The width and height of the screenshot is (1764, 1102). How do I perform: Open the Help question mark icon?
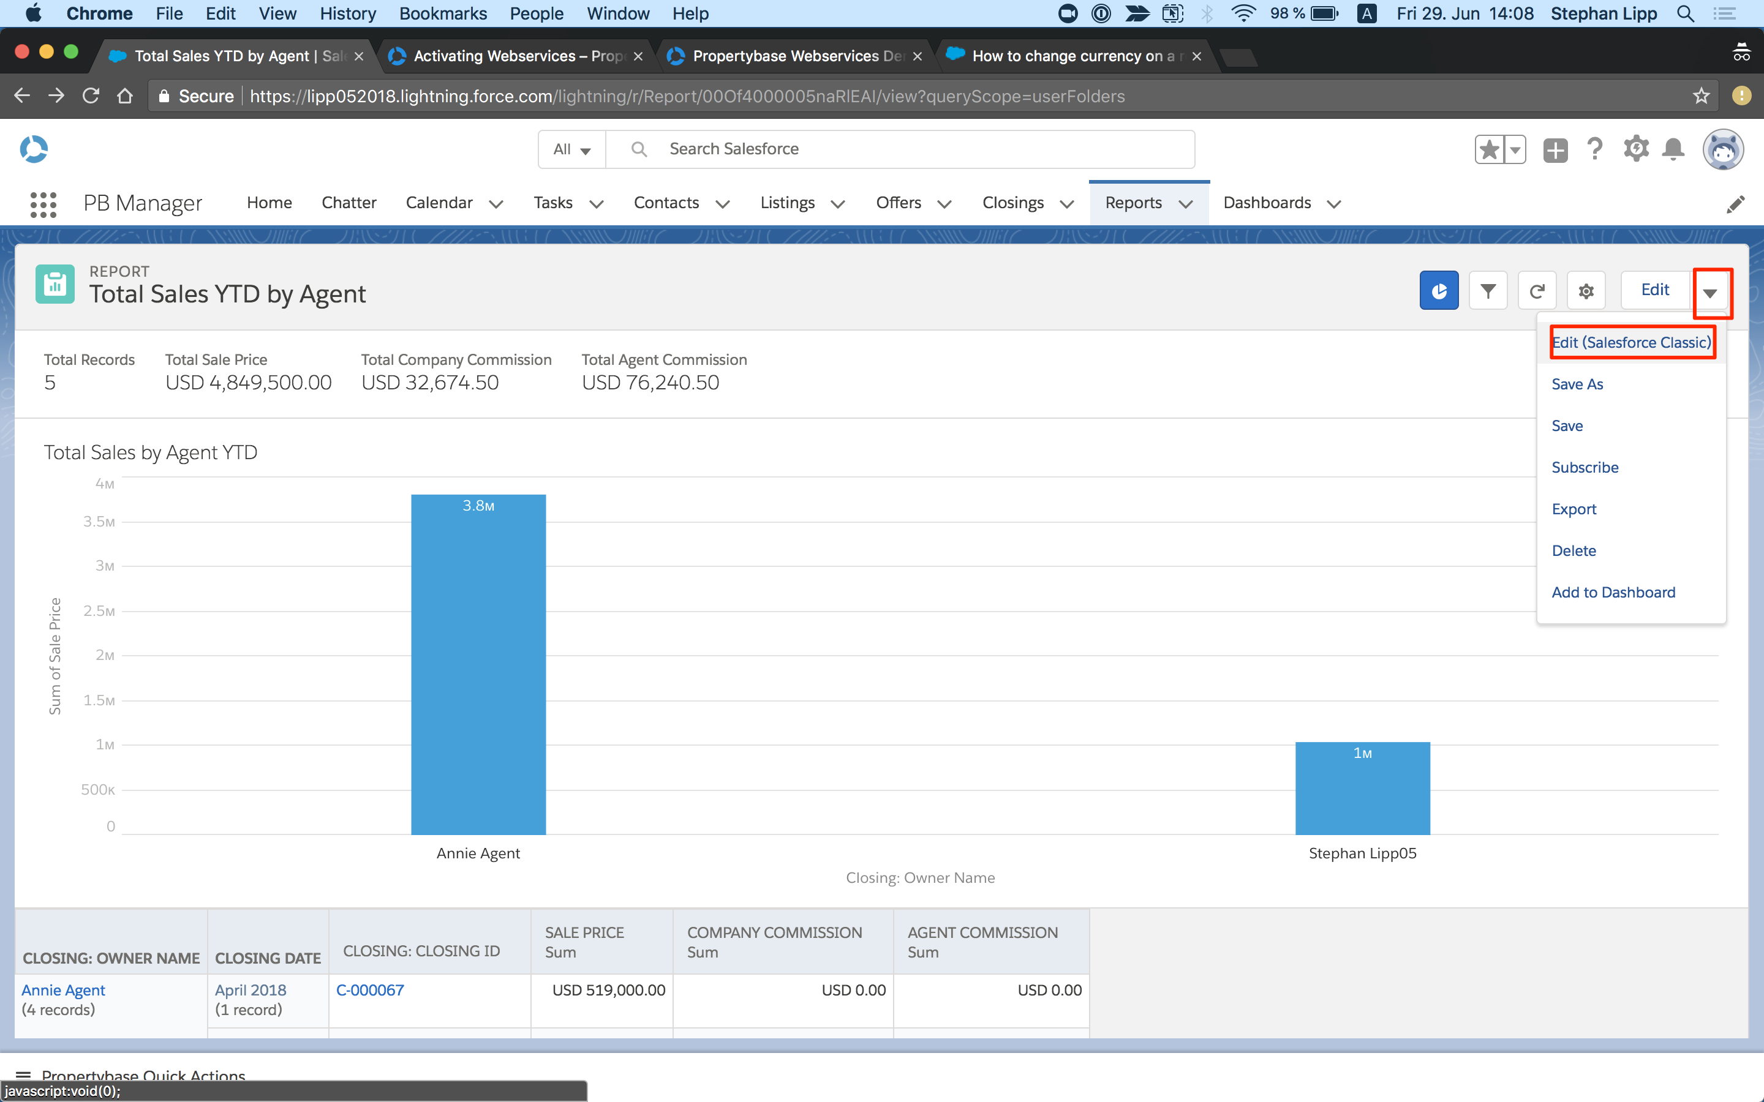(x=1595, y=149)
